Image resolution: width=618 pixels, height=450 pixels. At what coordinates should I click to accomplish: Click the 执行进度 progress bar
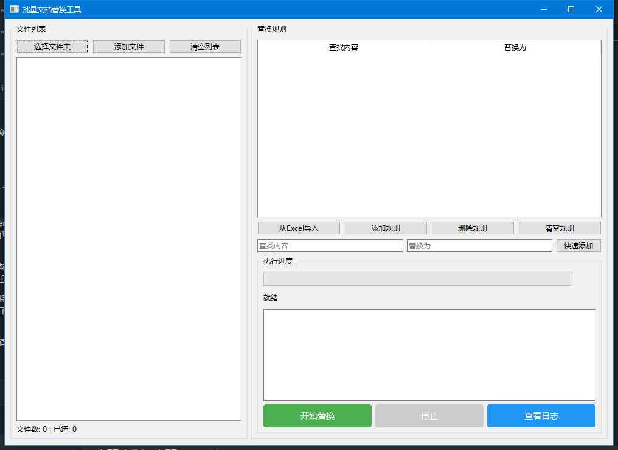[x=418, y=278]
